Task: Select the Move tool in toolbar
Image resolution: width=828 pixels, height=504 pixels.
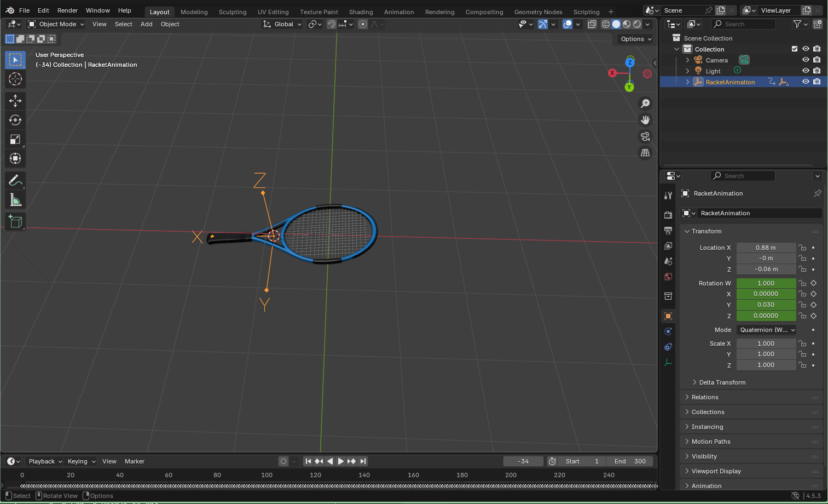Action: [15, 100]
